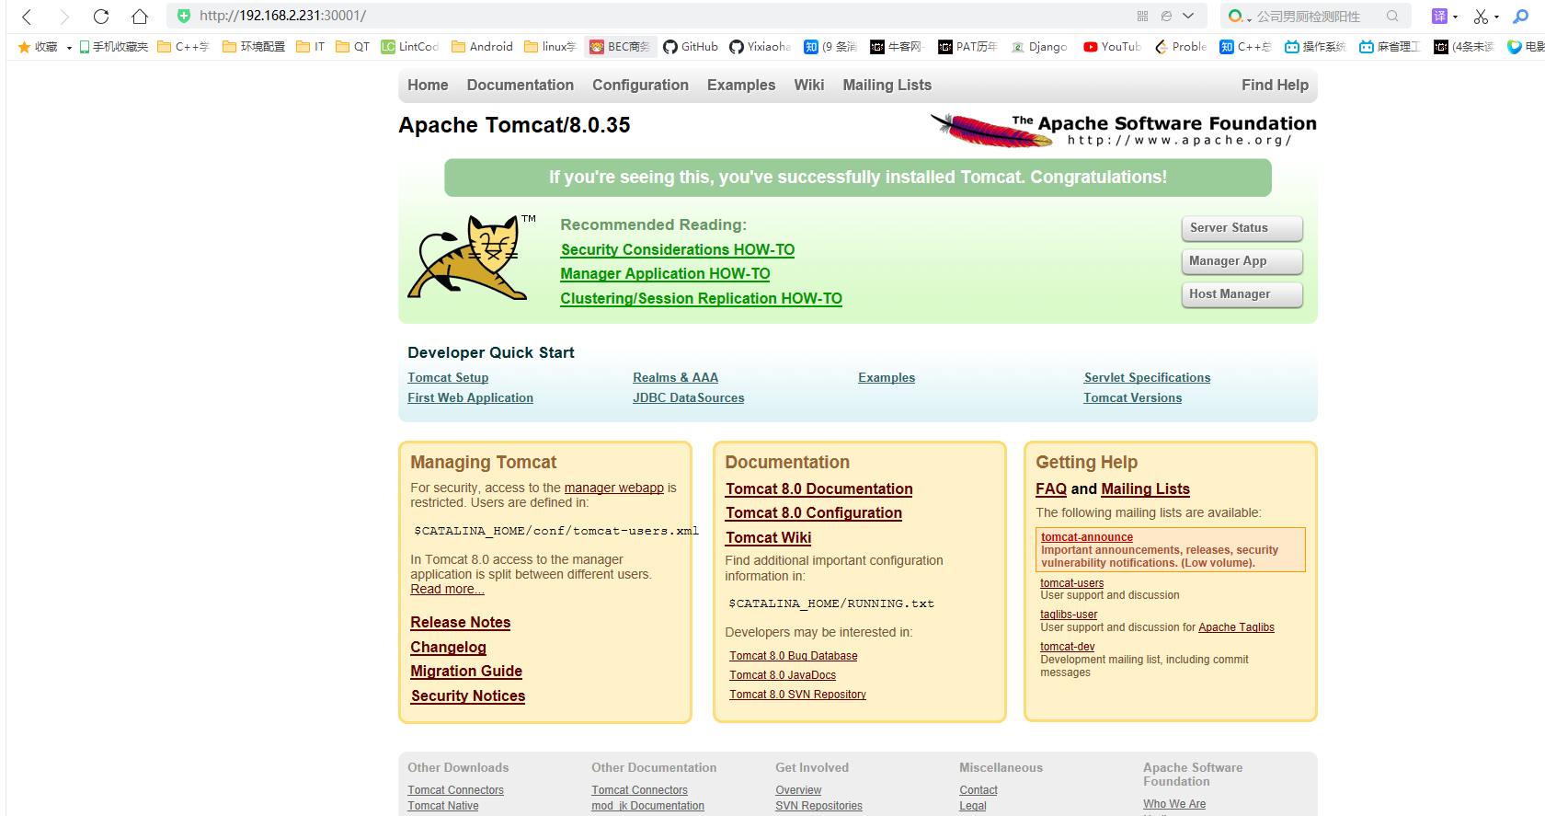The width and height of the screenshot is (1545, 816).
Task: Open the mobile favorites bookmark
Action: (x=113, y=47)
